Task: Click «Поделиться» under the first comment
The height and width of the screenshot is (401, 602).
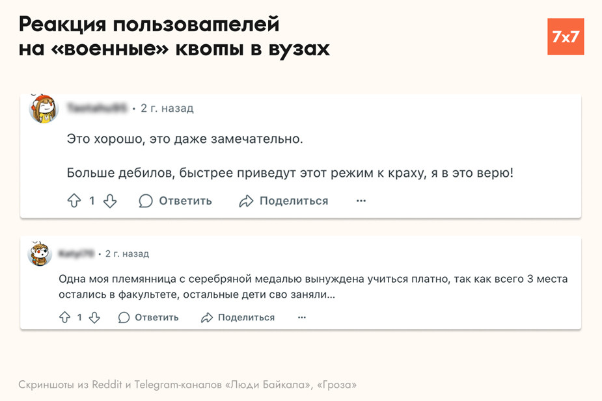Action: 294,201
